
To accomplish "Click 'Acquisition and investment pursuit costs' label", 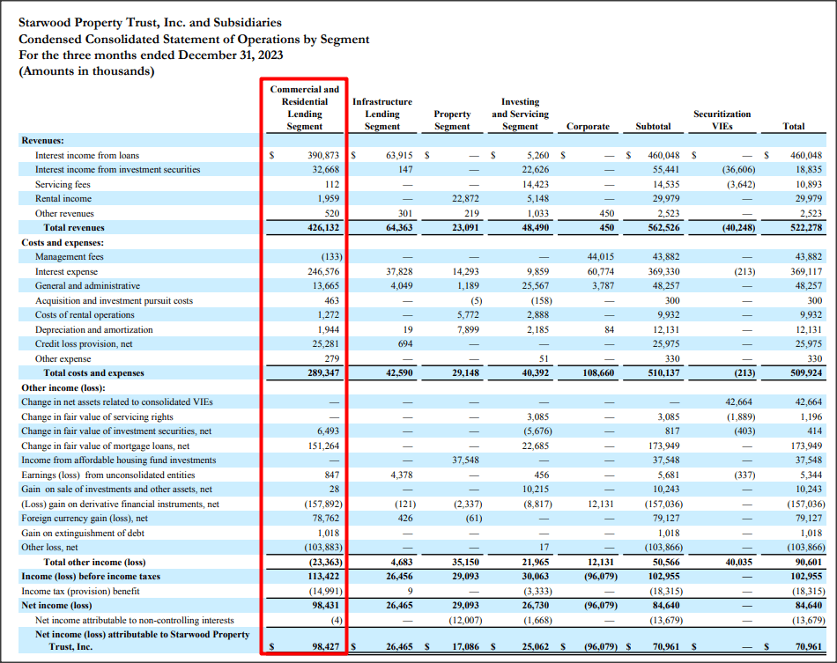I will (x=115, y=301).
